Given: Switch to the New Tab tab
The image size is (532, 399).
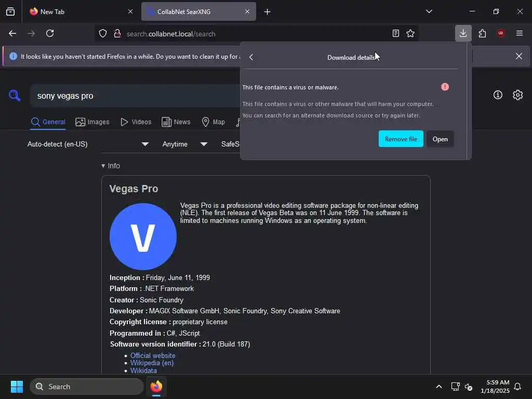Looking at the screenshot, I should coord(81,11).
